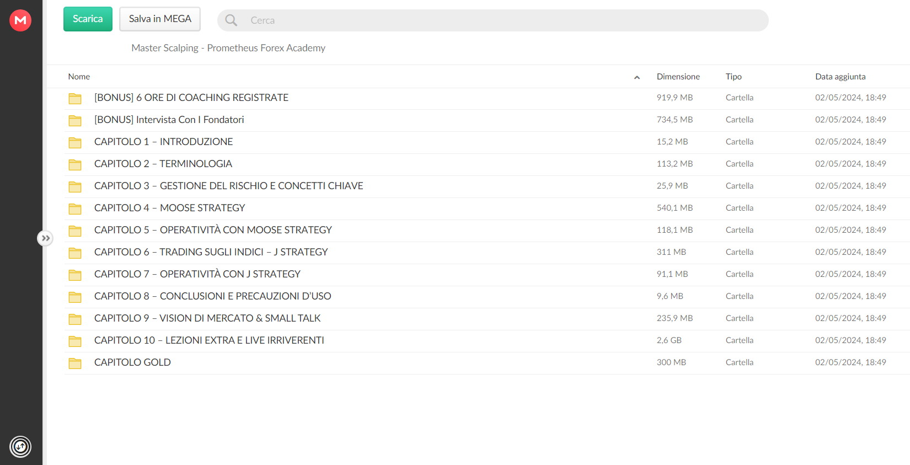The image size is (910, 465).
Task: Click the 540,1 MB size value
Action: [x=675, y=208]
